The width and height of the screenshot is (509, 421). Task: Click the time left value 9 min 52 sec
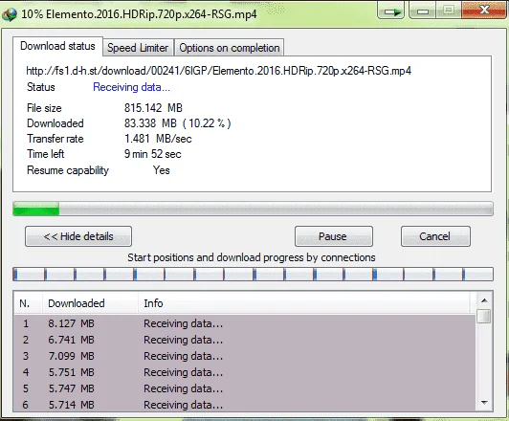pos(152,154)
